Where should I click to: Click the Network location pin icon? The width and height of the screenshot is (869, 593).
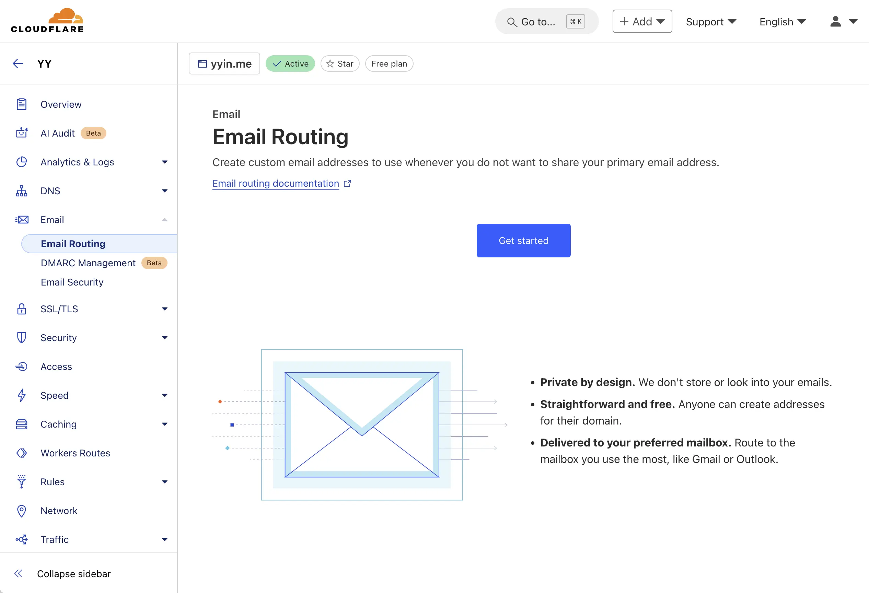tap(22, 511)
